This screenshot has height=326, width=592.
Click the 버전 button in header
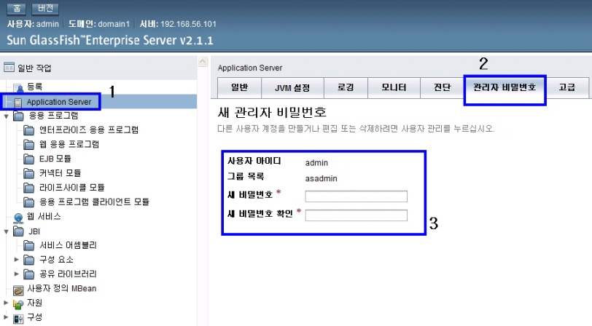point(45,8)
